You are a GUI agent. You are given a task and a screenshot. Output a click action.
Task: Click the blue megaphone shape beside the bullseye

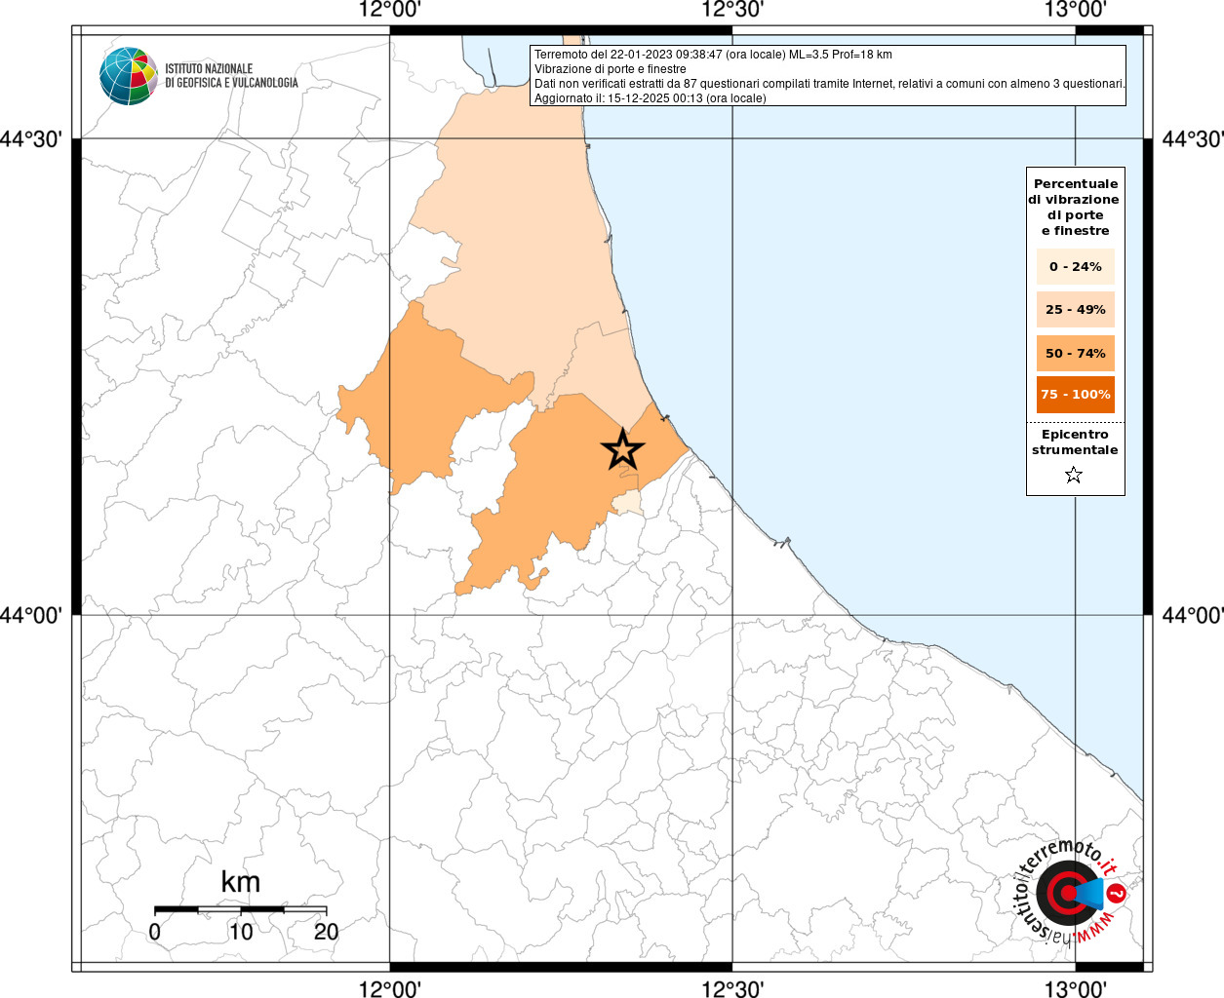pos(1090,893)
